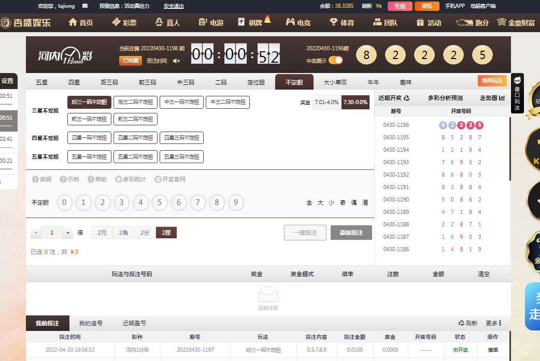Increase the multiplier with plus button
The image size is (540, 361).
67,233
